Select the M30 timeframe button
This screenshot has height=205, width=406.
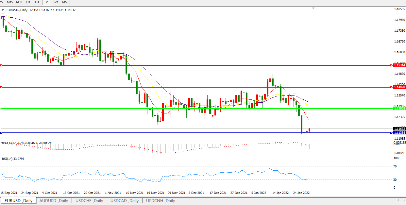(x=19, y=2)
